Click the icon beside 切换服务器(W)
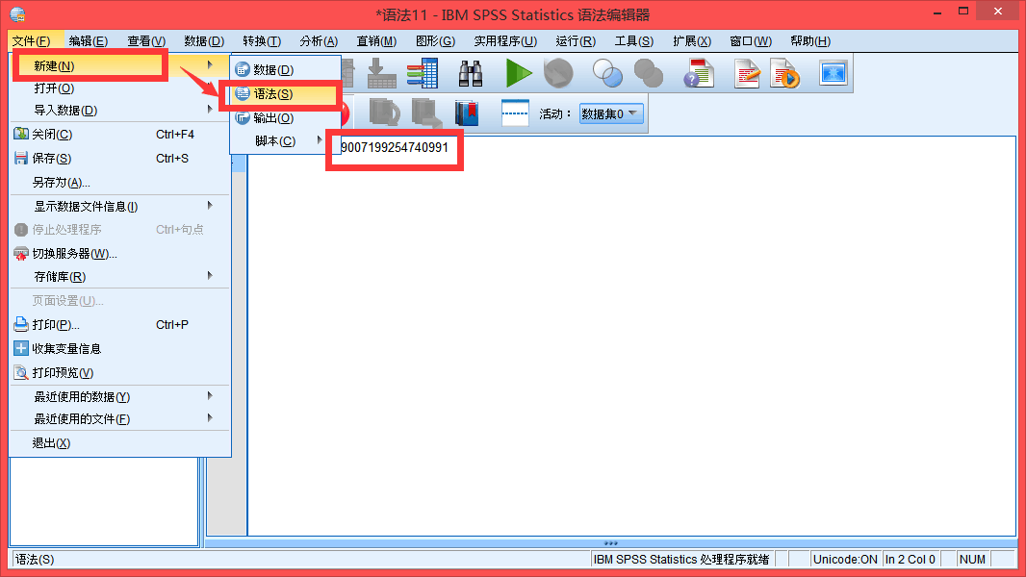This screenshot has width=1026, height=577. pyautogui.click(x=21, y=254)
